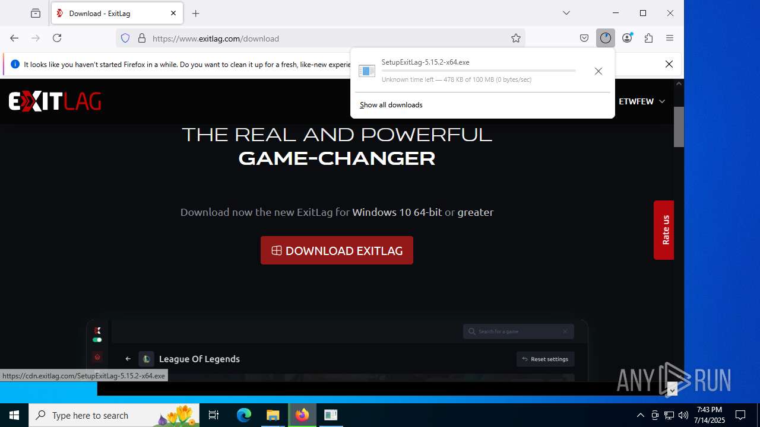Click the scrollbar up arrow

tap(679, 84)
